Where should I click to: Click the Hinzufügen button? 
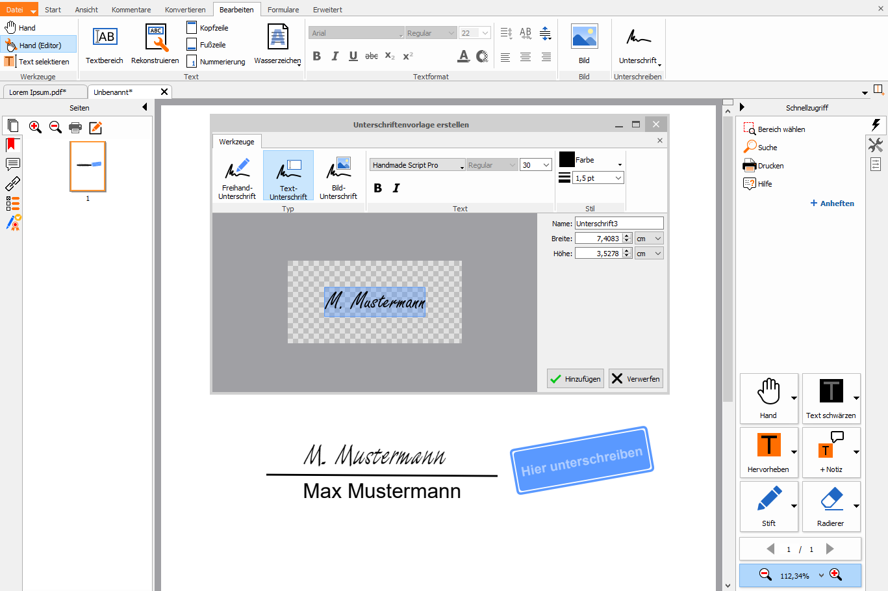pos(575,379)
